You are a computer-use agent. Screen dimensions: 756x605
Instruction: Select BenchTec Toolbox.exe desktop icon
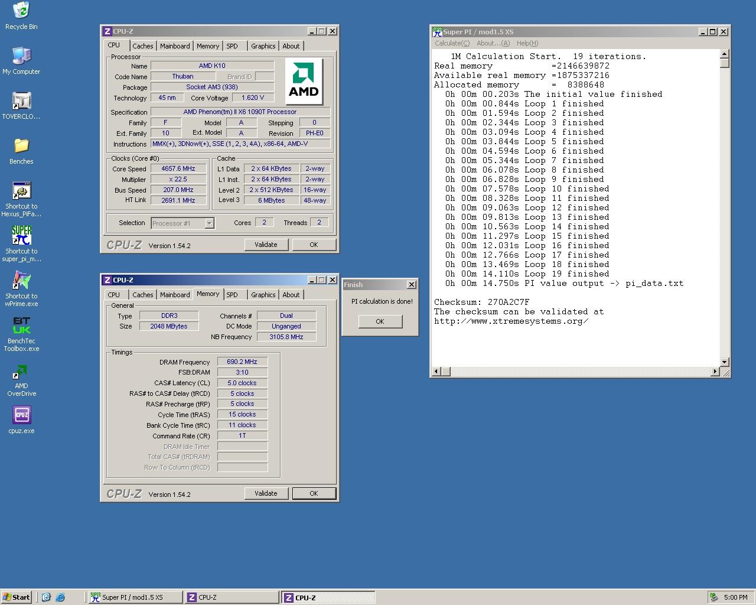coord(21,334)
